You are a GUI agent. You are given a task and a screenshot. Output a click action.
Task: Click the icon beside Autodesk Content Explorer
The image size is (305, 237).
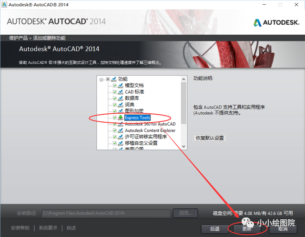[121, 130]
